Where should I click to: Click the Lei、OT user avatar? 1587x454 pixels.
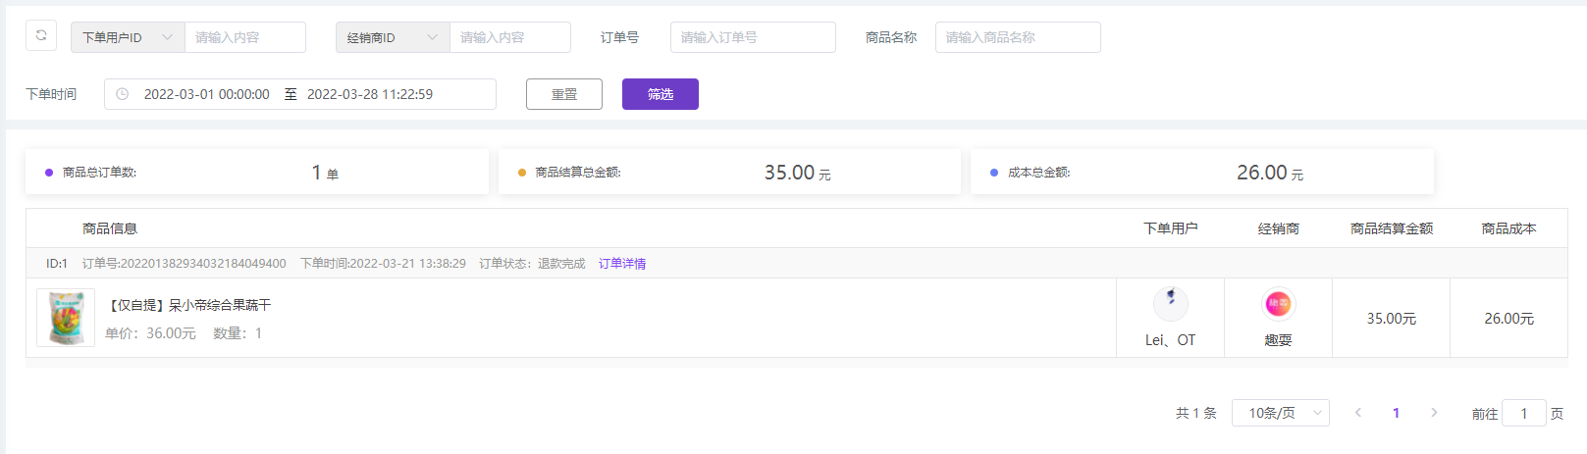(x=1170, y=304)
